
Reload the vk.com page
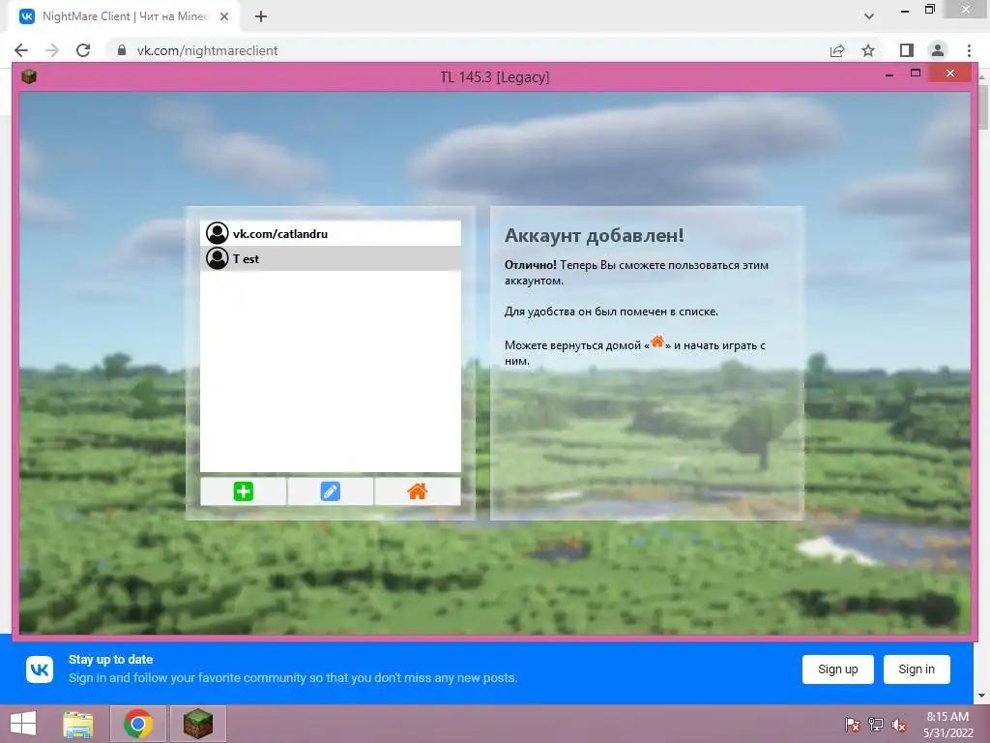tap(83, 50)
